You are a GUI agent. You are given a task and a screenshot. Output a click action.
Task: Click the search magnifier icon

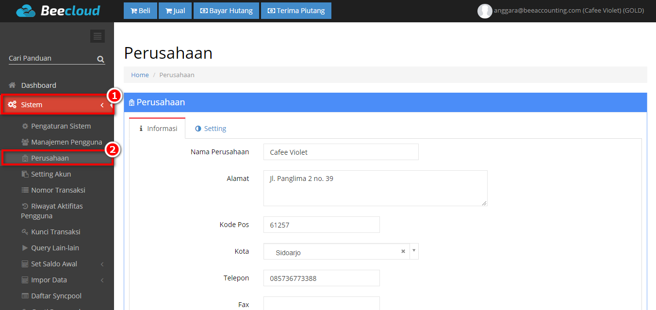pos(100,59)
